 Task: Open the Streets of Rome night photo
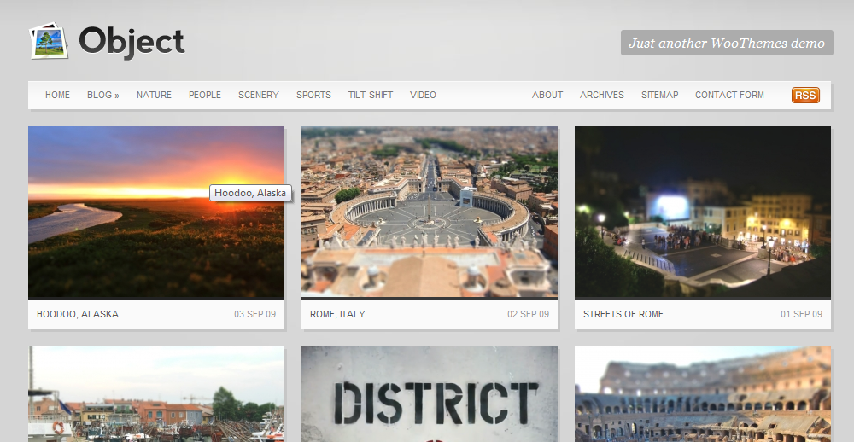click(x=703, y=212)
